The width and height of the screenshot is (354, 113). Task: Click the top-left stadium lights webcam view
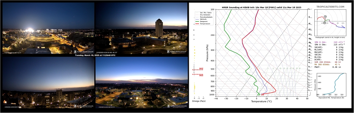point(48,28)
